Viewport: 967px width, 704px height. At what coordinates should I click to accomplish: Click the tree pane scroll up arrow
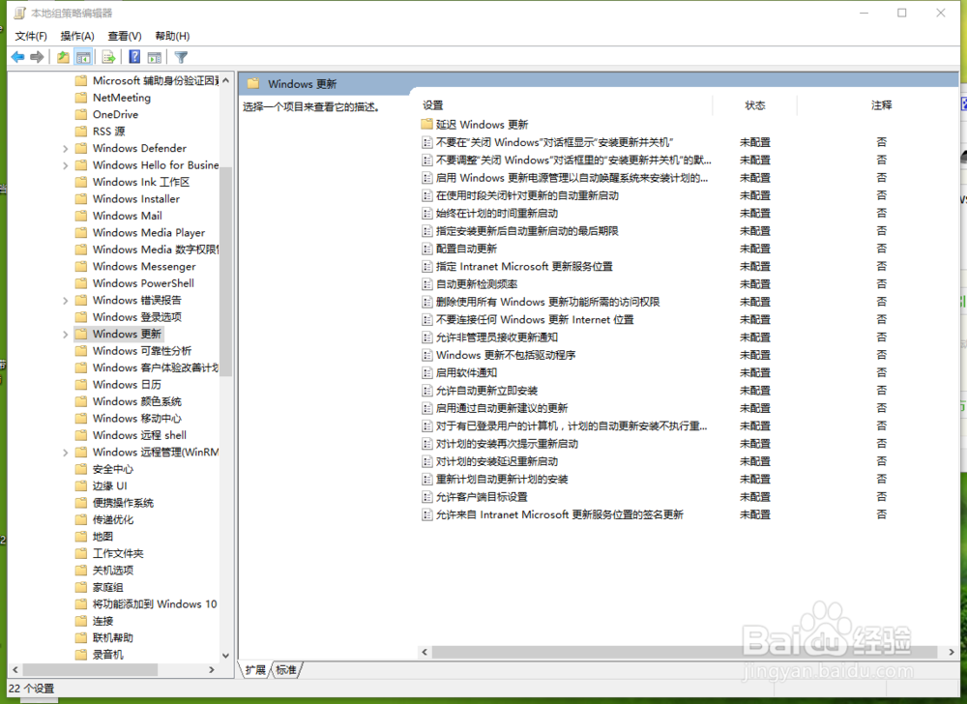225,81
